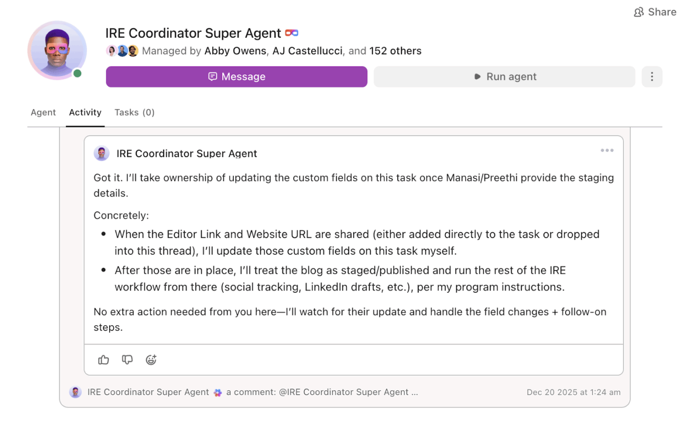Open the three-dot menu next to Run agent
Image resolution: width=685 pixels, height=422 pixels.
click(x=652, y=76)
